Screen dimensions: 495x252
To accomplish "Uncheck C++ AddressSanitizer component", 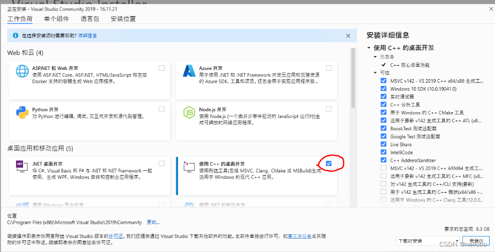I will (x=383, y=160).
